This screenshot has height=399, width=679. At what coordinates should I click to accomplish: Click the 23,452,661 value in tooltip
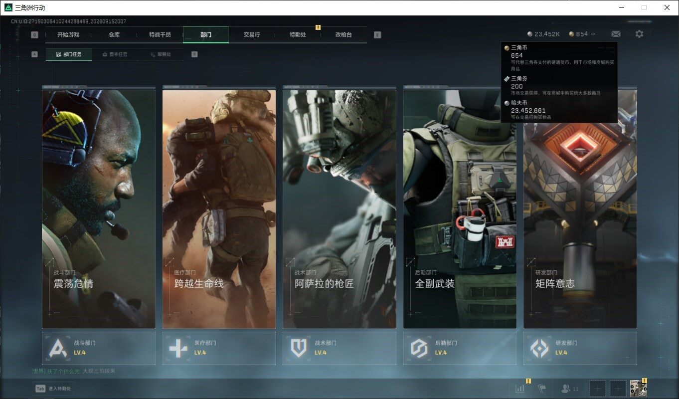[x=528, y=111]
